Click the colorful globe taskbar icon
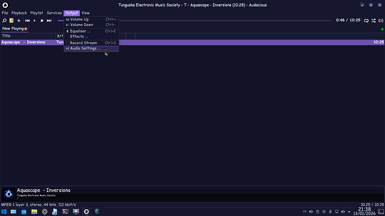 point(97,212)
